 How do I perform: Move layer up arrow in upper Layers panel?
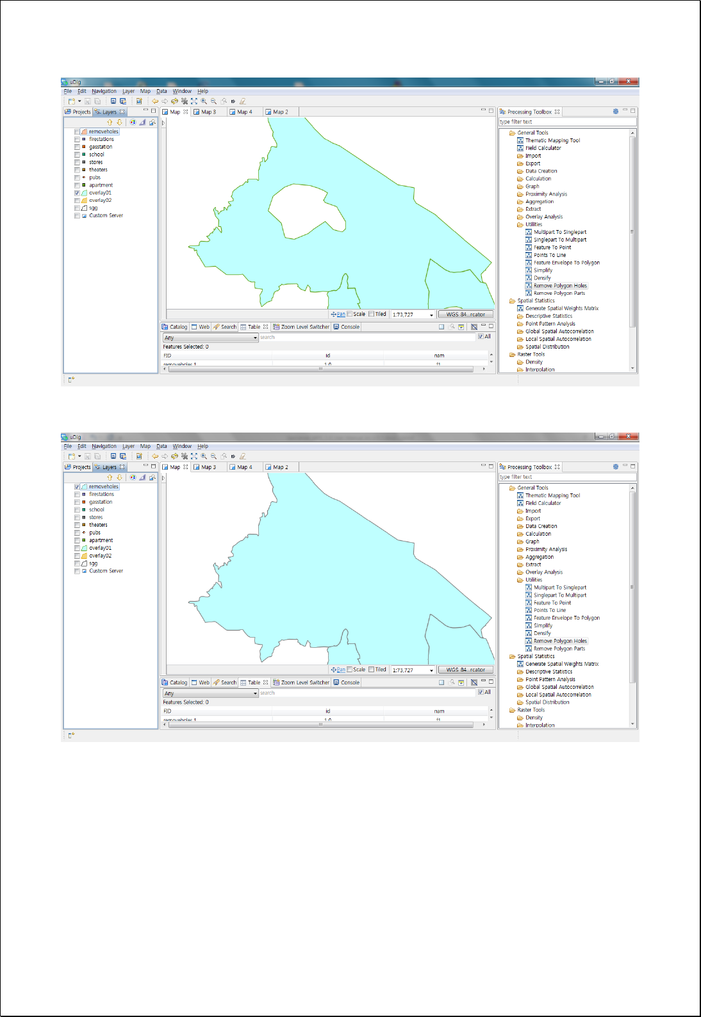110,122
